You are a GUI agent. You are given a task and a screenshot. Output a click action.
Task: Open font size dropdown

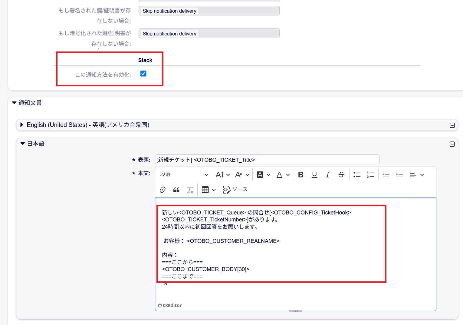[223, 174]
